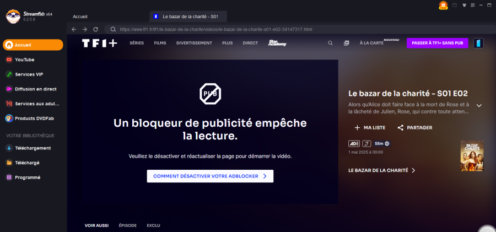Select the EXCLU tab
Image resolution: width=496 pixels, height=232 pixels.
pyautogui.click(x=153, y=226)
